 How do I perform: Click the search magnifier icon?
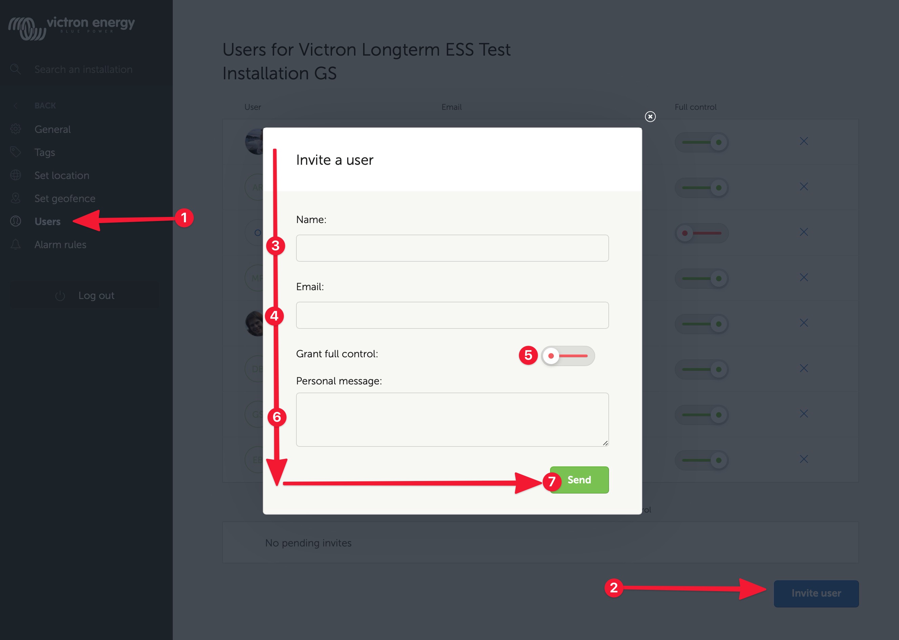[x=15, y=69]
